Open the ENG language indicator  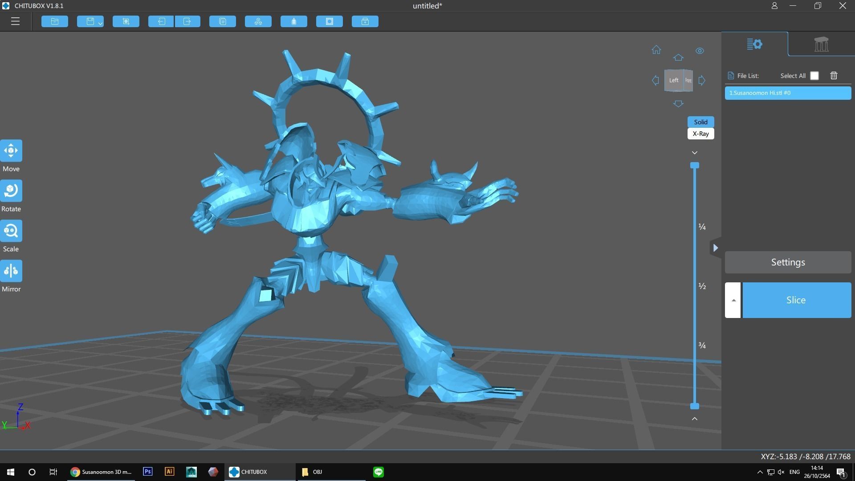click(794, 472)
